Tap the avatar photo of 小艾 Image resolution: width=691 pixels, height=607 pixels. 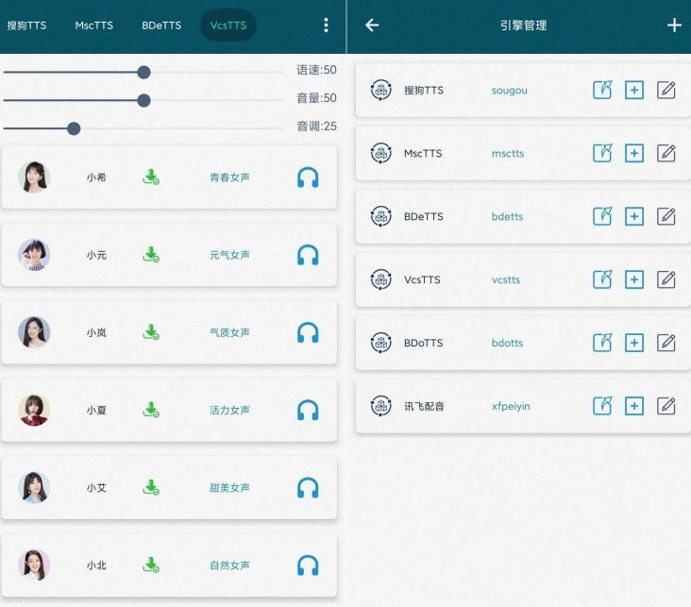pyautogui.click(x=34, y=487)
